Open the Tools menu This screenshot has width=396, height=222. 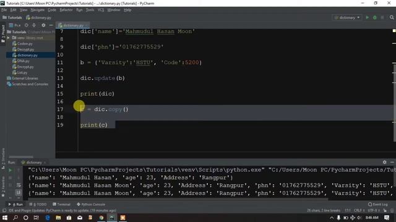[90, 10]
